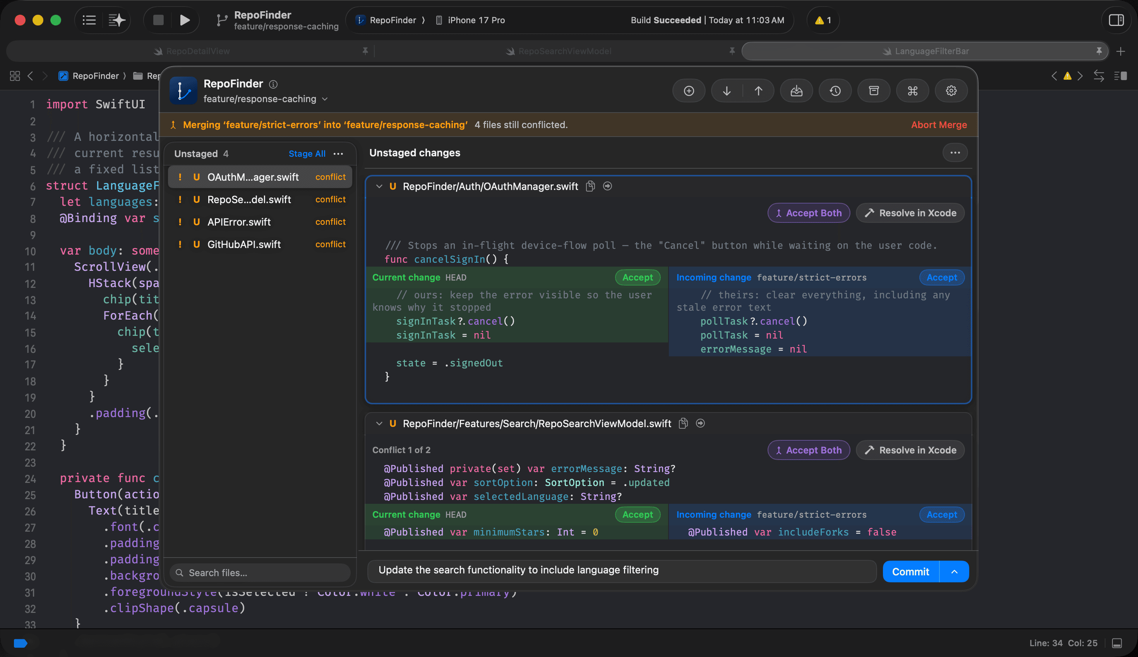Focus the Search files field
Viewport: 1138px width, 657px height.
[260, 573]
